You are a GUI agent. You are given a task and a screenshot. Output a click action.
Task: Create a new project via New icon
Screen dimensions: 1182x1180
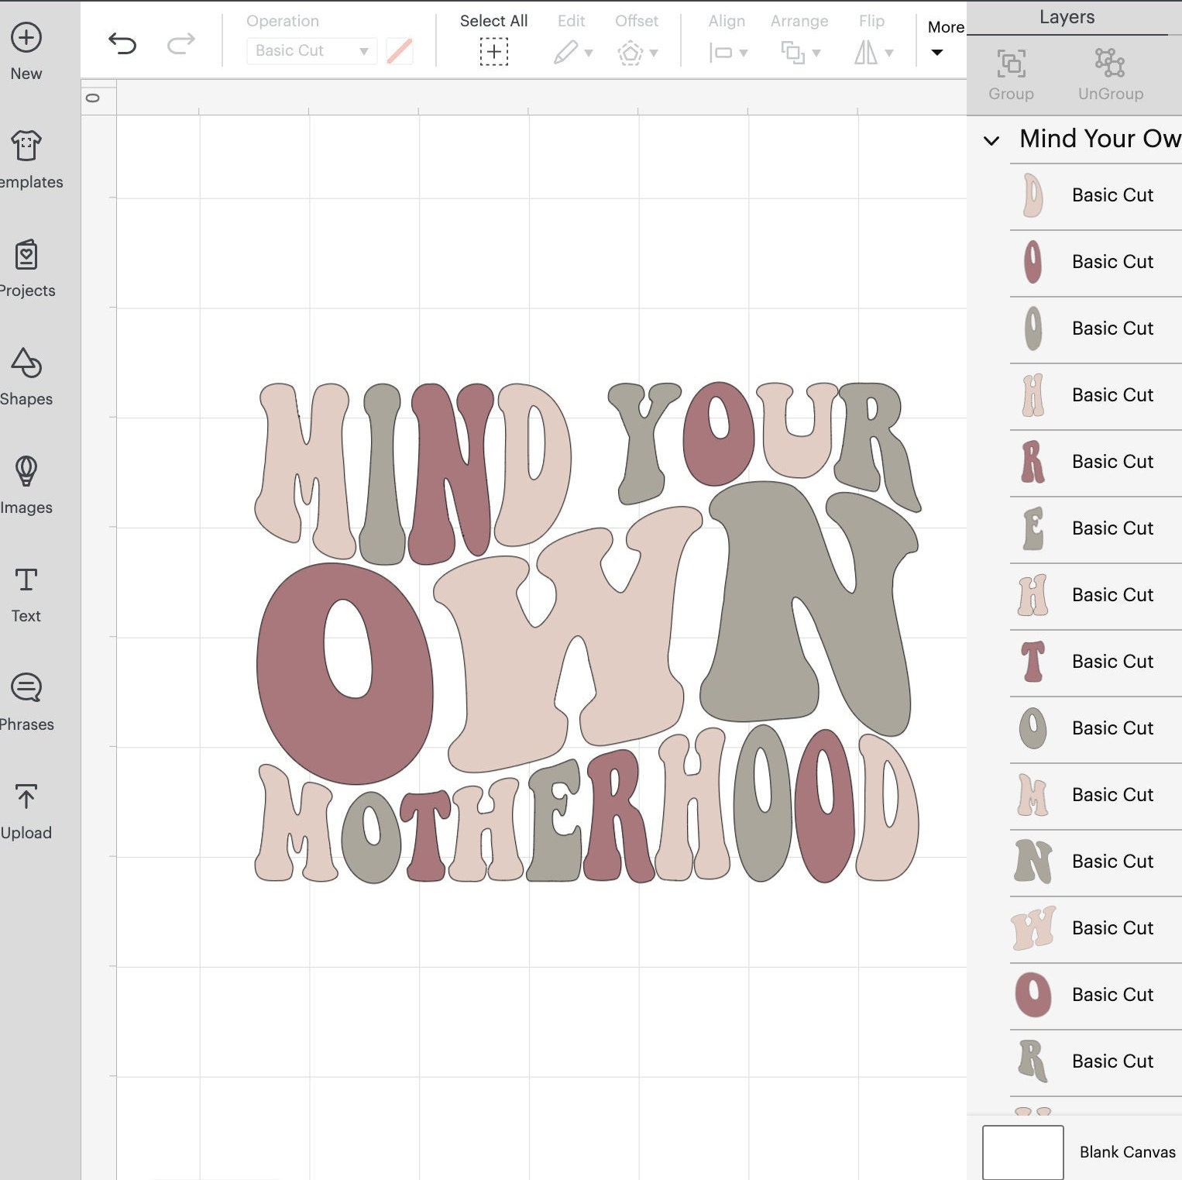click(x=26, y=46)
